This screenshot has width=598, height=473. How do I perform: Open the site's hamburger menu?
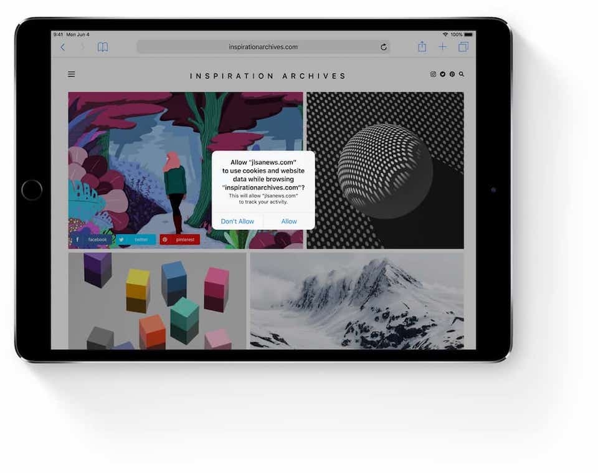(72, 74)
